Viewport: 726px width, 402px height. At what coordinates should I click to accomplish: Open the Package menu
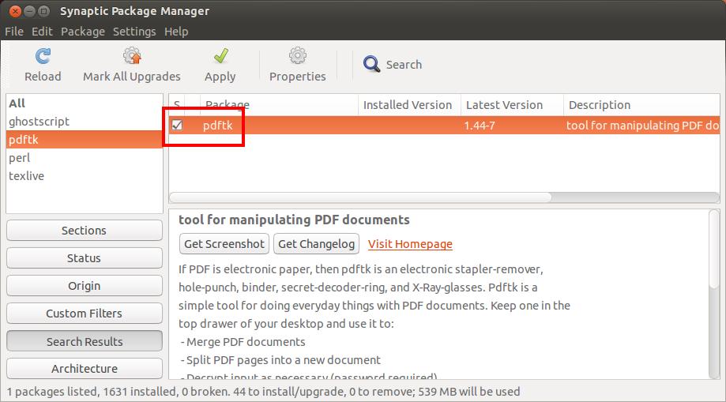tap(82, 32)
